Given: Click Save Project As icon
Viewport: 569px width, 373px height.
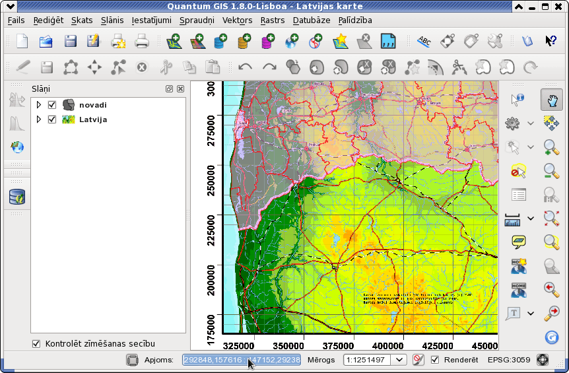Looking at the screenshot, I should [93, 41].
